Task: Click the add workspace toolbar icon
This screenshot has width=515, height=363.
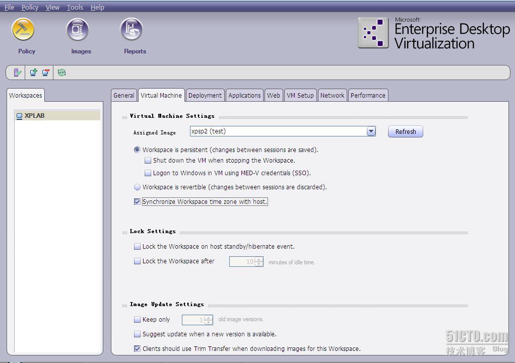Action: (x=33, y=72)
